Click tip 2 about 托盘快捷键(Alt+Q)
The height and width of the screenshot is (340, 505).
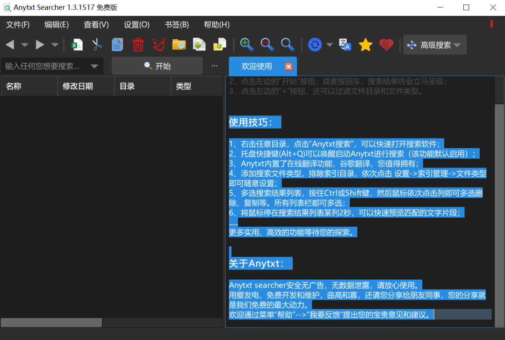354,154
